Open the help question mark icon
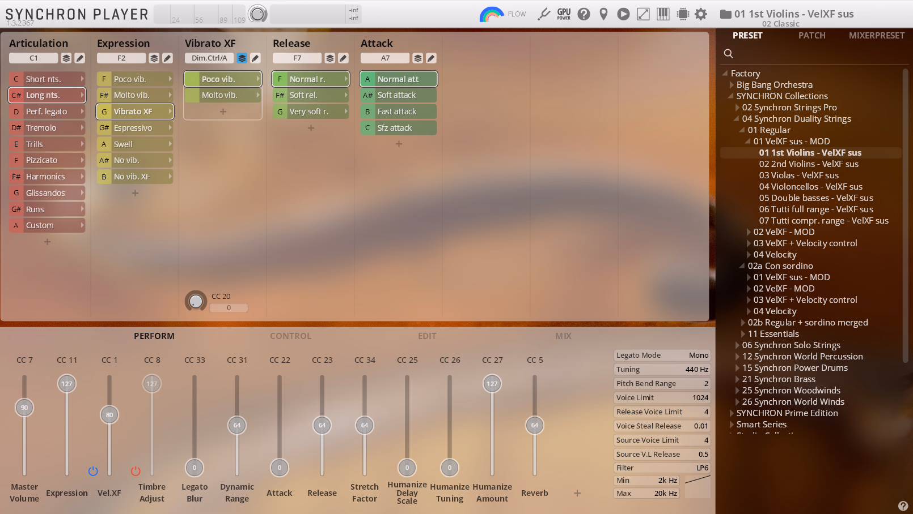 [584, 14]
